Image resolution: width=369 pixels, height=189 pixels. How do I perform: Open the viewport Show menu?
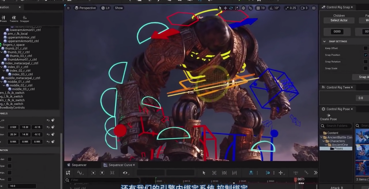click(x=119, y=8)
